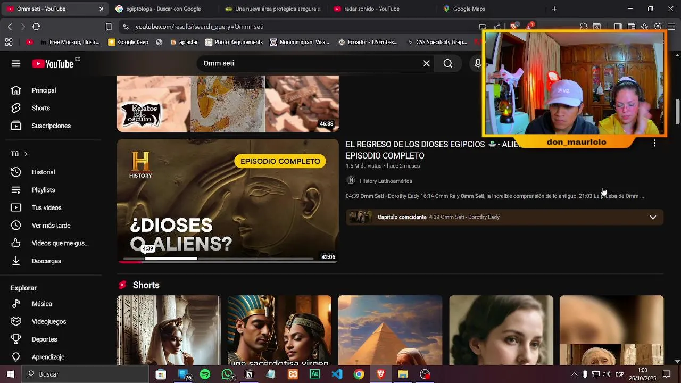Viewport: 681px width, 383px height.
Task: Open Suscripciones in the sidebar
Action: pos(51,126)
